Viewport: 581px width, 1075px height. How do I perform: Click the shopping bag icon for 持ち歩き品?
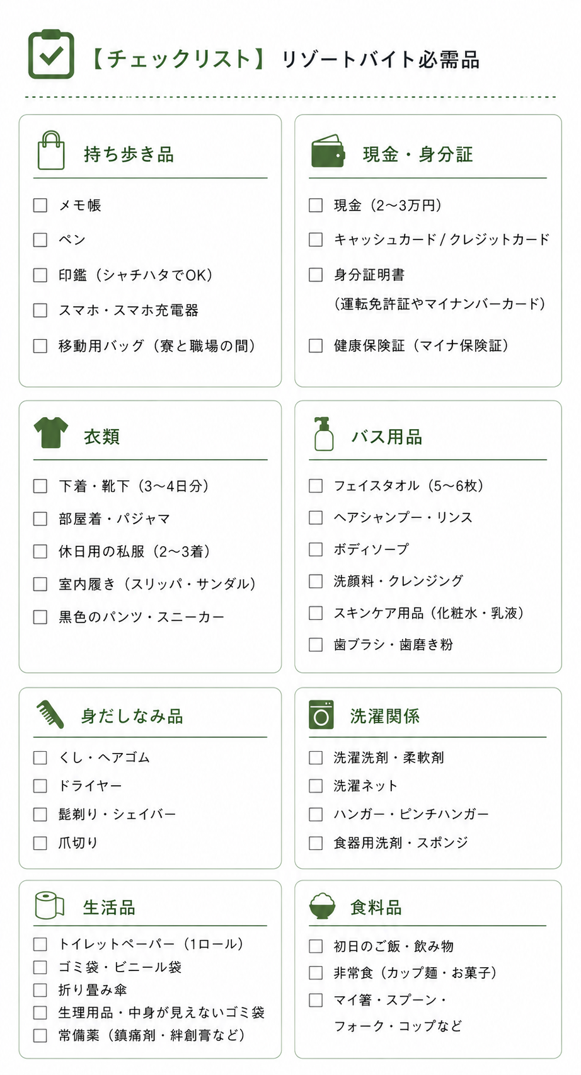coord(51,151)
